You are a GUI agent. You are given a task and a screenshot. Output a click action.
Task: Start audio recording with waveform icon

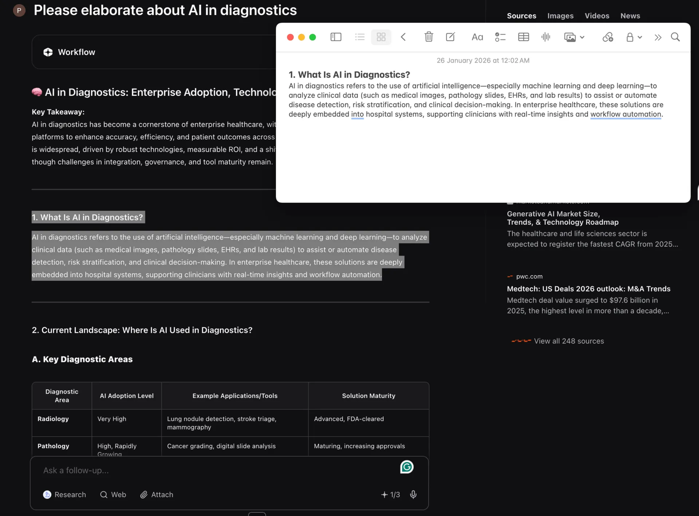[546, 37]
